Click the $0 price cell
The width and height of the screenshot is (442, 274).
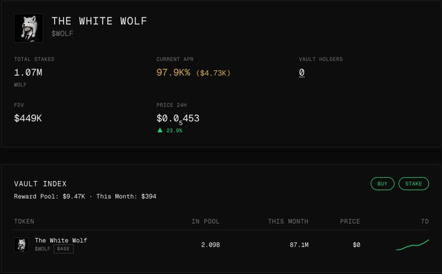click(357, 245)
